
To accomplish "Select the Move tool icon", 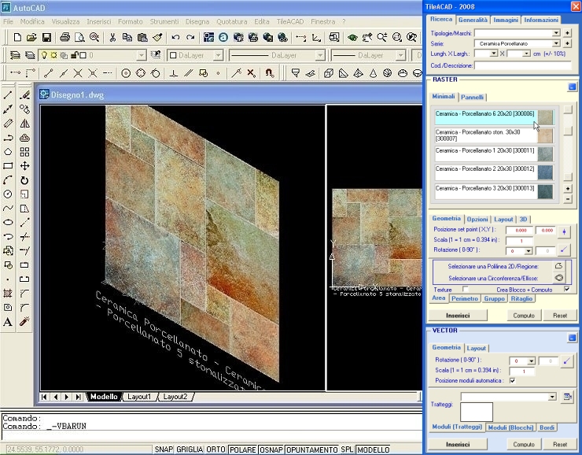I will point(24,166).
